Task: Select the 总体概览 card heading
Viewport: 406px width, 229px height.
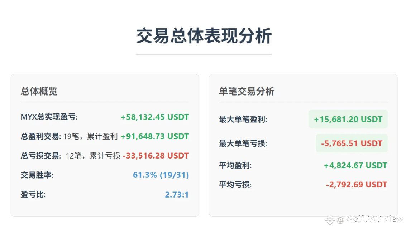Action: pos(39,91)
